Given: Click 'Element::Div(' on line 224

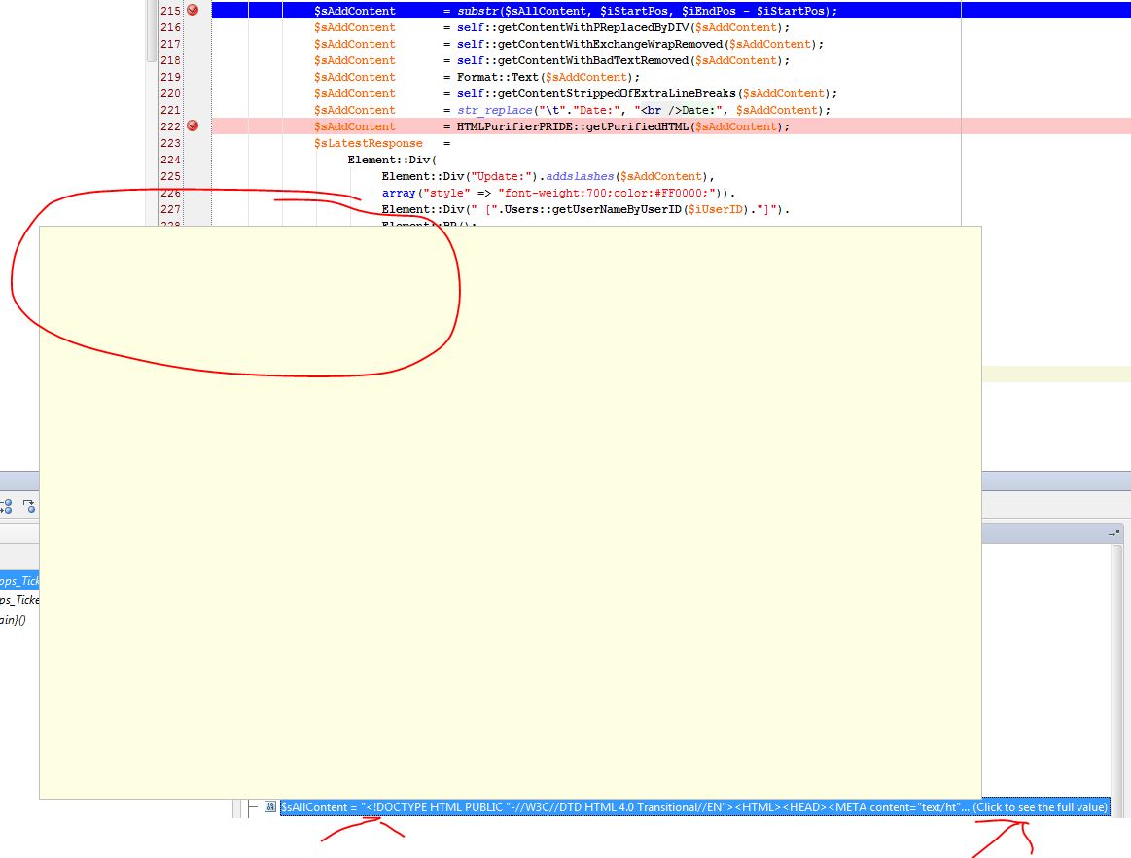Looking at the screenshot, I should (392, 160).
